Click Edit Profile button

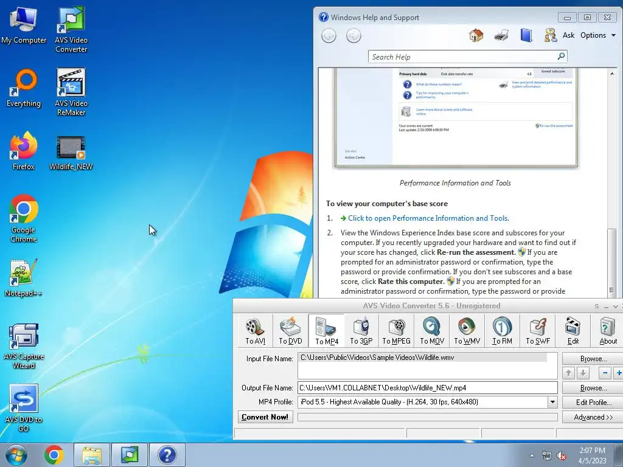click(x=593, y=403)
